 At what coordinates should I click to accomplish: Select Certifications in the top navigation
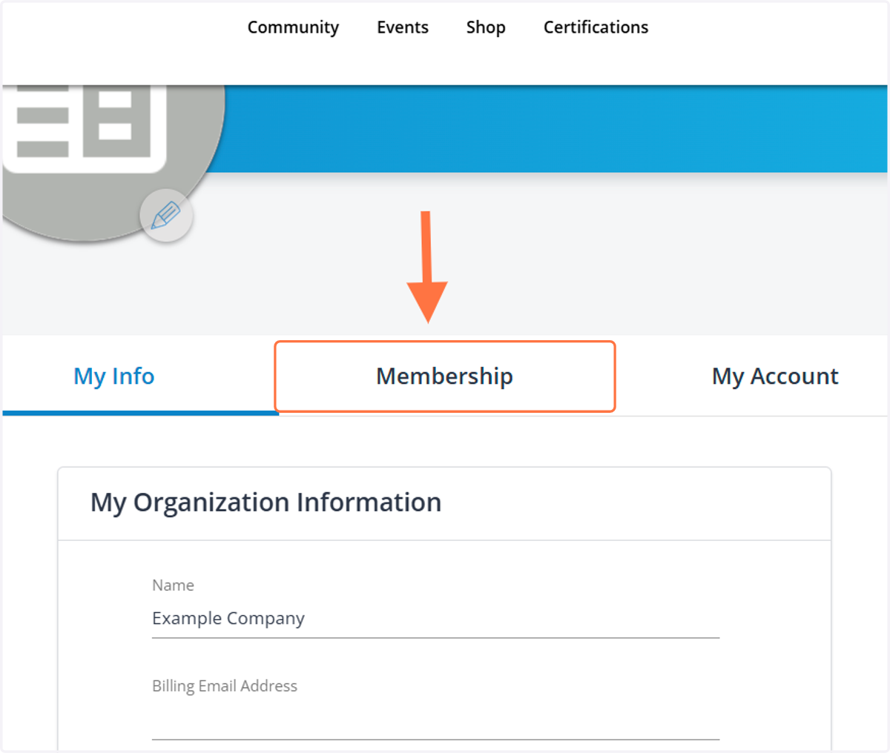[x=596, y=27]
